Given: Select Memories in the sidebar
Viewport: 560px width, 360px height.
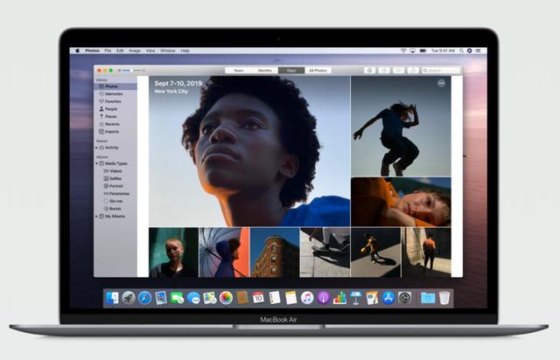Looking at the screenshot, I should [x=115, y=93].
